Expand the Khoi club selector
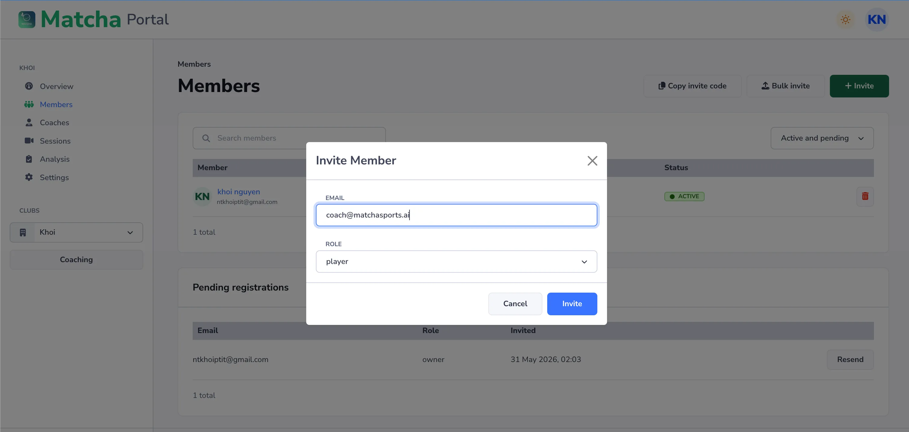The width and height of the screenshot is (909, 432). pos(76,233)
